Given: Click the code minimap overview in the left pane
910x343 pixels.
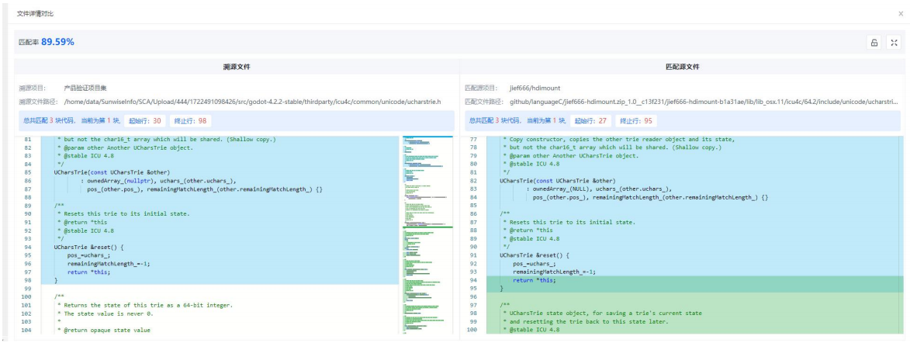Looking at the screenshot, I should [427, 233].
